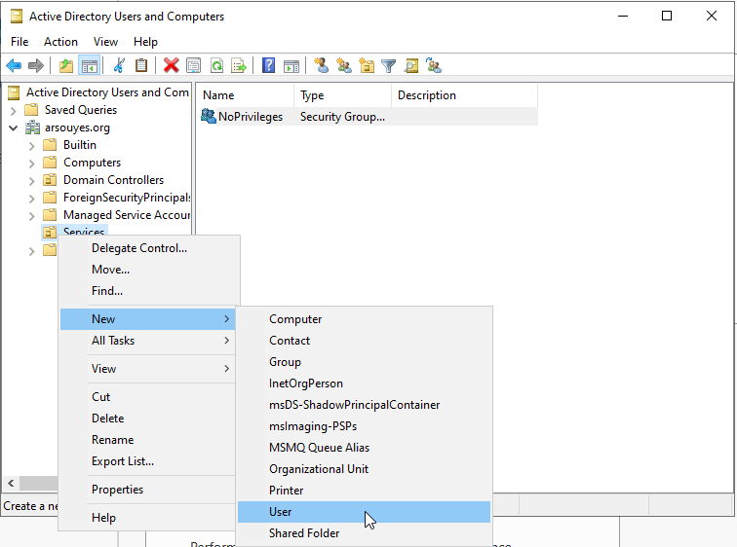Select the New context menu item
The height and width of the screenshot is (547, 737).
click(147, 319)
